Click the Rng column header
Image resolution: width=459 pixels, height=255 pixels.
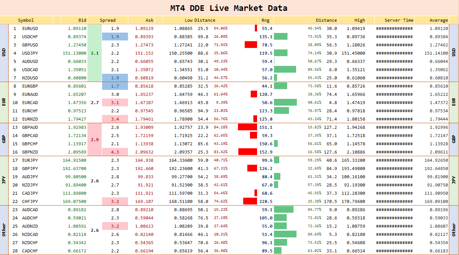click(x=265, y=20)
